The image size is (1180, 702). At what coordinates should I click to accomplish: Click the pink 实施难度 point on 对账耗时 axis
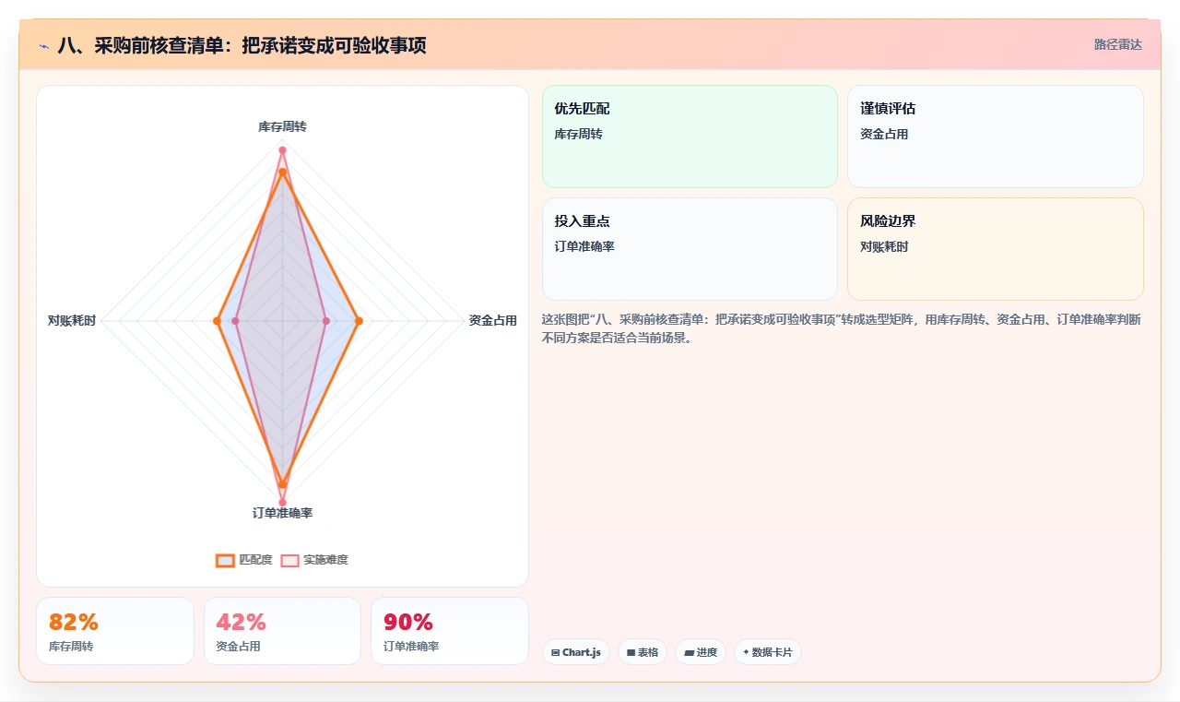(236, 321)
